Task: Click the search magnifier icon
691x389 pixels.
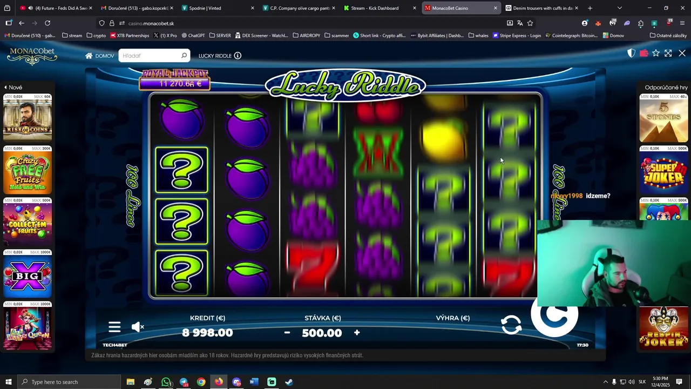Action: tap(184, 56)
